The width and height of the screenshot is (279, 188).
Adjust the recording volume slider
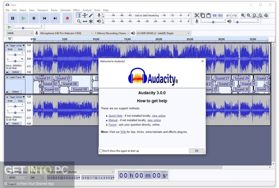point(213,22)
